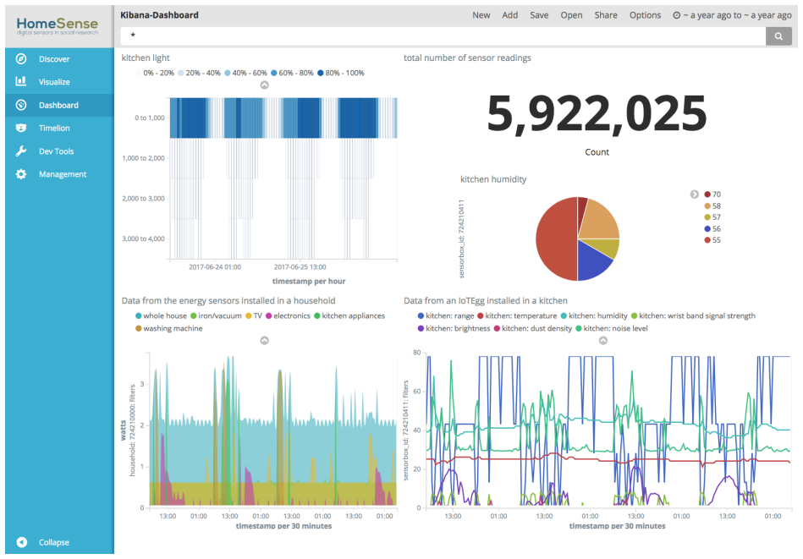Click Share in the top toolbar
Screen dimensions: 803x559
(x=606, y=15)
